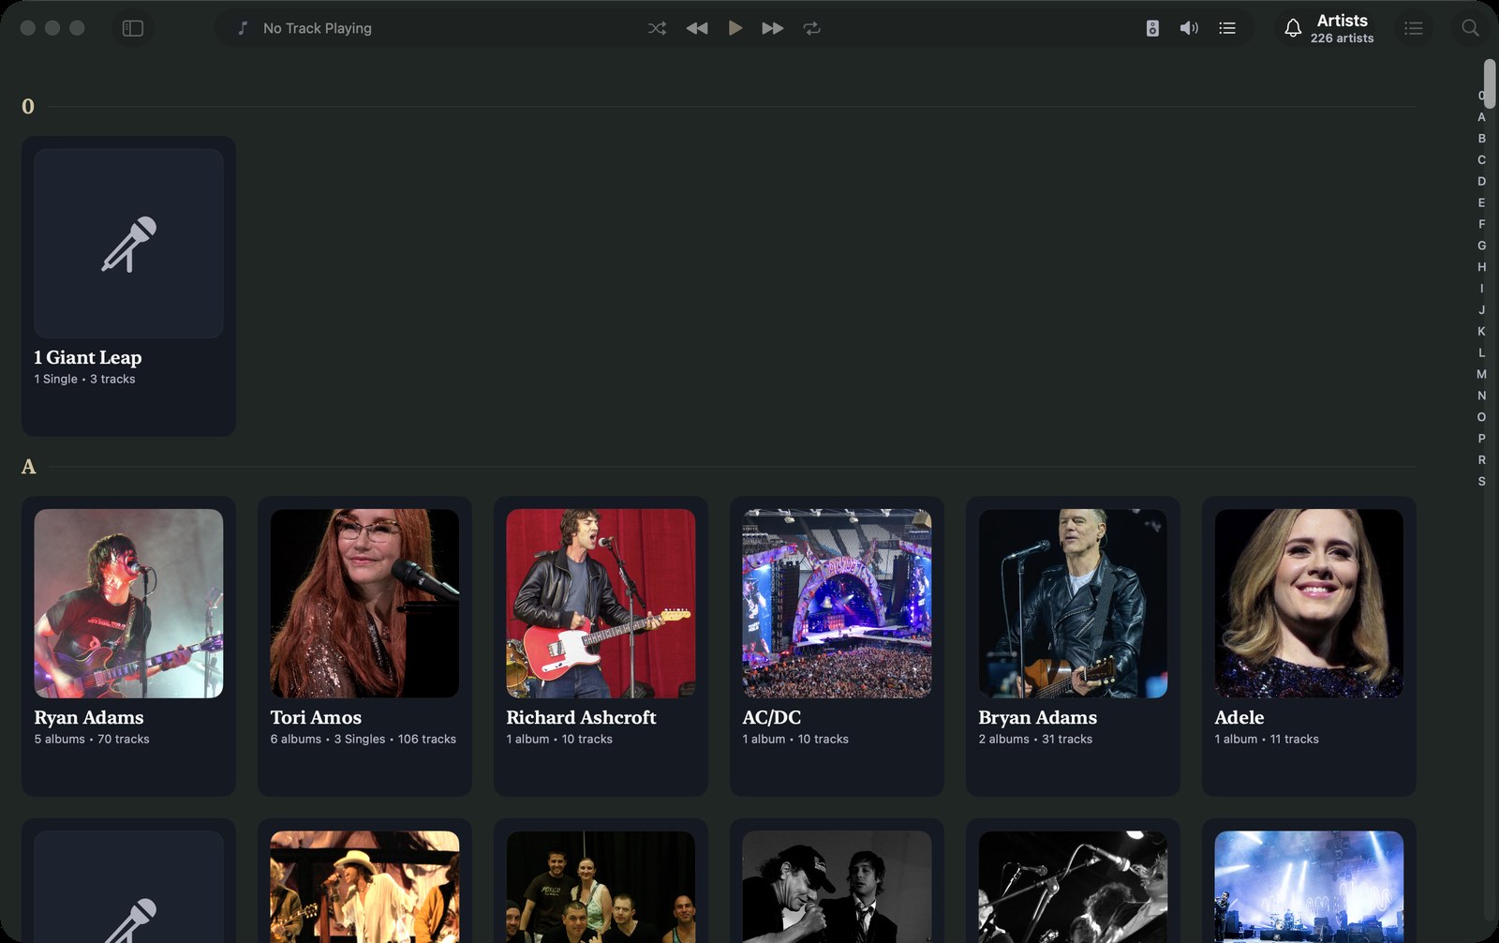Click the section header A
1499x943 pixels.
(x=28, y=467)
